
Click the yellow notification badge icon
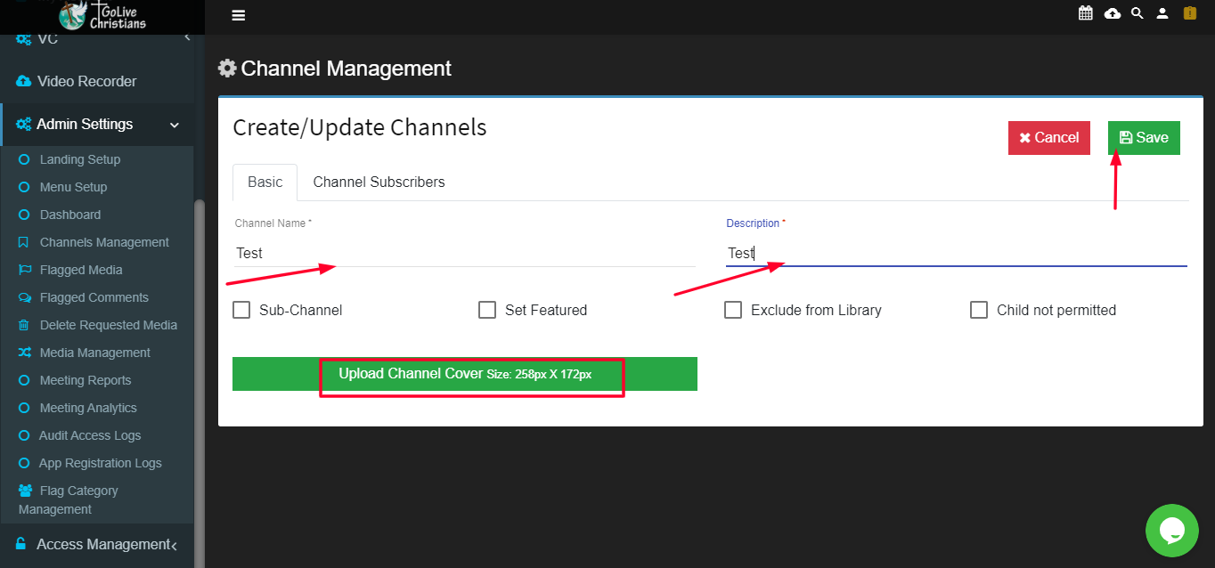[x=1189, y=13]
